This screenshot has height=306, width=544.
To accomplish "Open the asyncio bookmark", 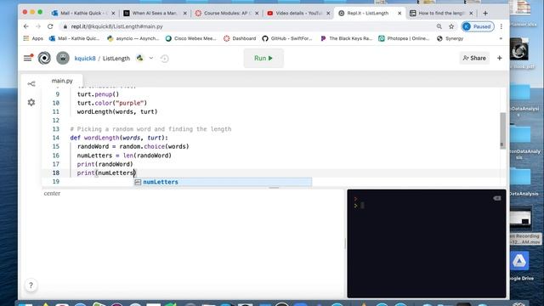I will click(133, 38).
